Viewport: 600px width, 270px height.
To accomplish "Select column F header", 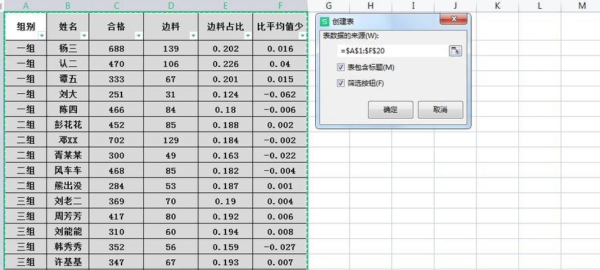I will click(281, 5).
